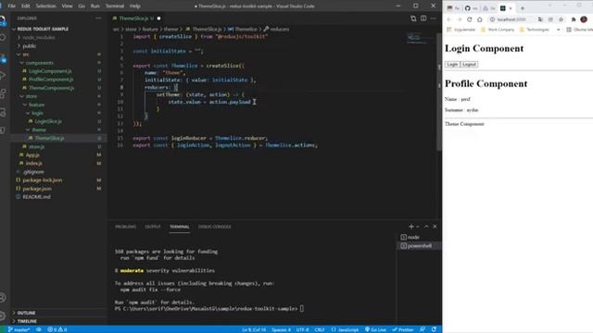Switch to the GitHub browser tab
The width and height of the screenshot is (593, 333).
pyautogui.click(x=472, y=8)
